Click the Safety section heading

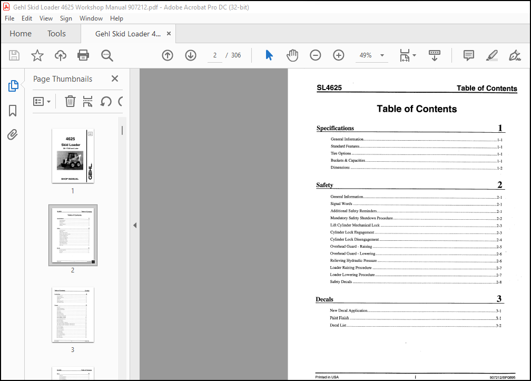pyautogui.click(x=324, y=185)
